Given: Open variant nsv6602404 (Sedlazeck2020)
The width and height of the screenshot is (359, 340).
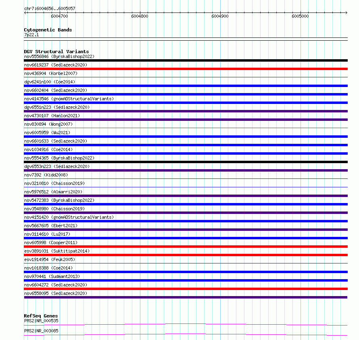Looking at the screenshot, I should point(56,90).
